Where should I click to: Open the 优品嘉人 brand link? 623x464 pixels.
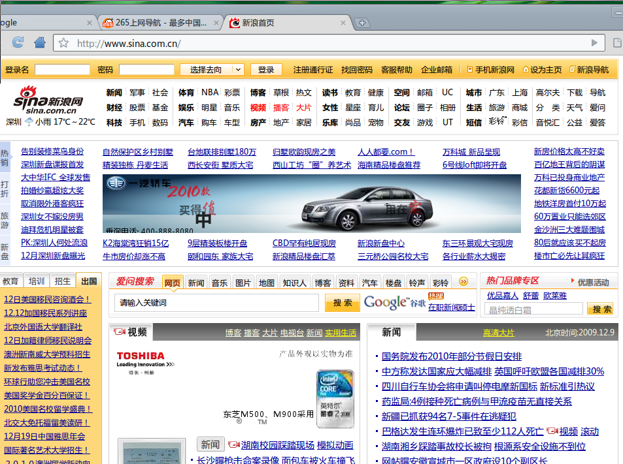(x=503, y=296)
